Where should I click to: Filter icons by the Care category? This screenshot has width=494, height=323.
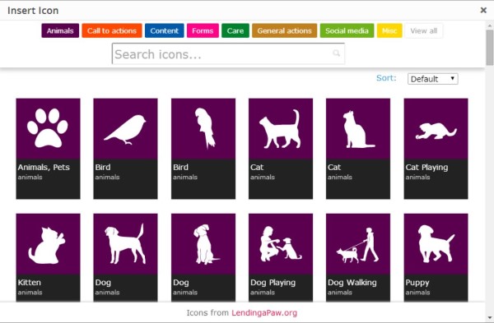(235, 31)
